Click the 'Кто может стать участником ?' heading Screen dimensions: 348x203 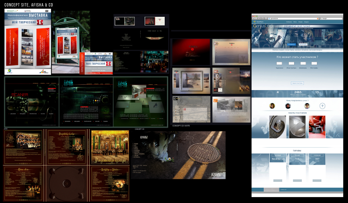point(297,57)
